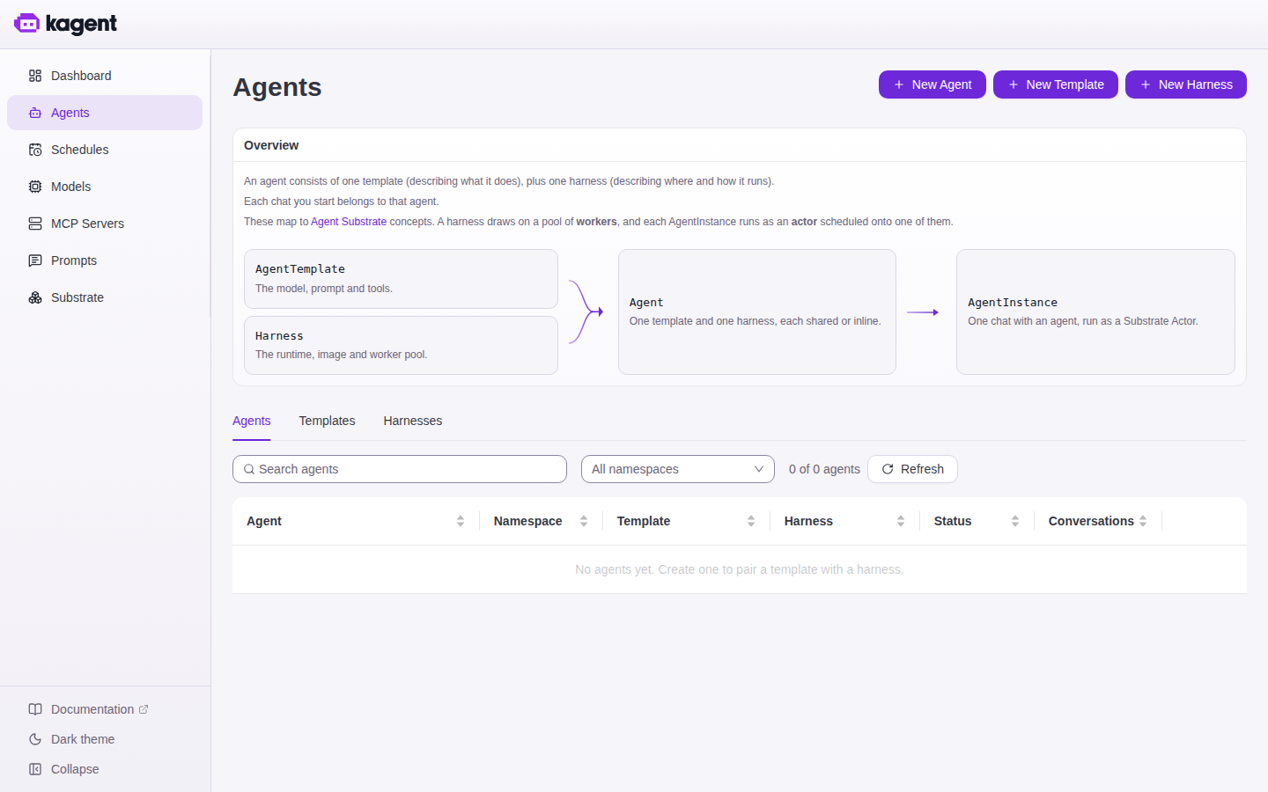The image size is (1268, 792).
Task: Click the '0 of 0 agents' count
Action: [824, 469]
